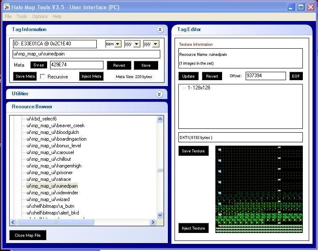Select ui\mp_map_ui\sidewinder

[52, 193]
